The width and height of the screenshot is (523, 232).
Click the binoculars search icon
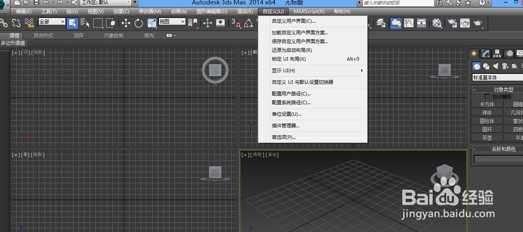click(439, 3)
